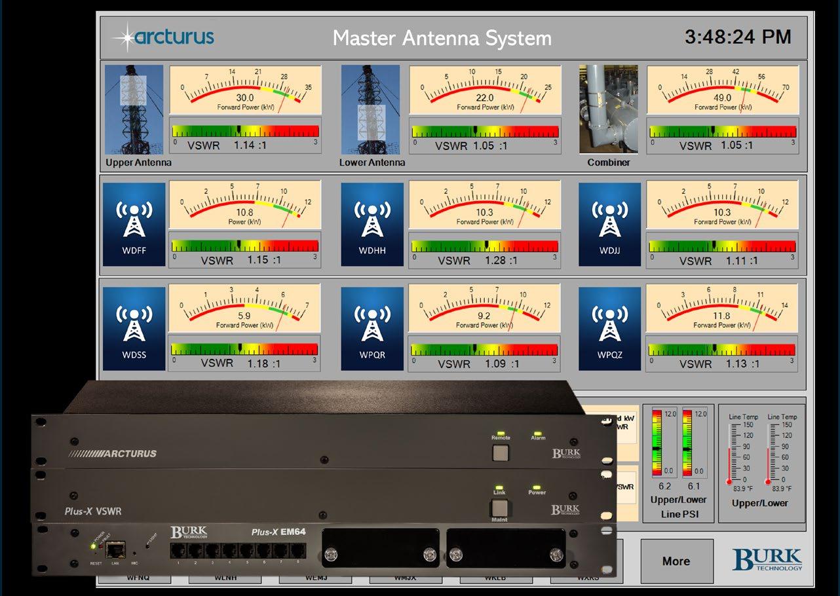Click the WDHH forward power gauge
This screenshot has width=840, height=596.
click(x=484, y=205)
